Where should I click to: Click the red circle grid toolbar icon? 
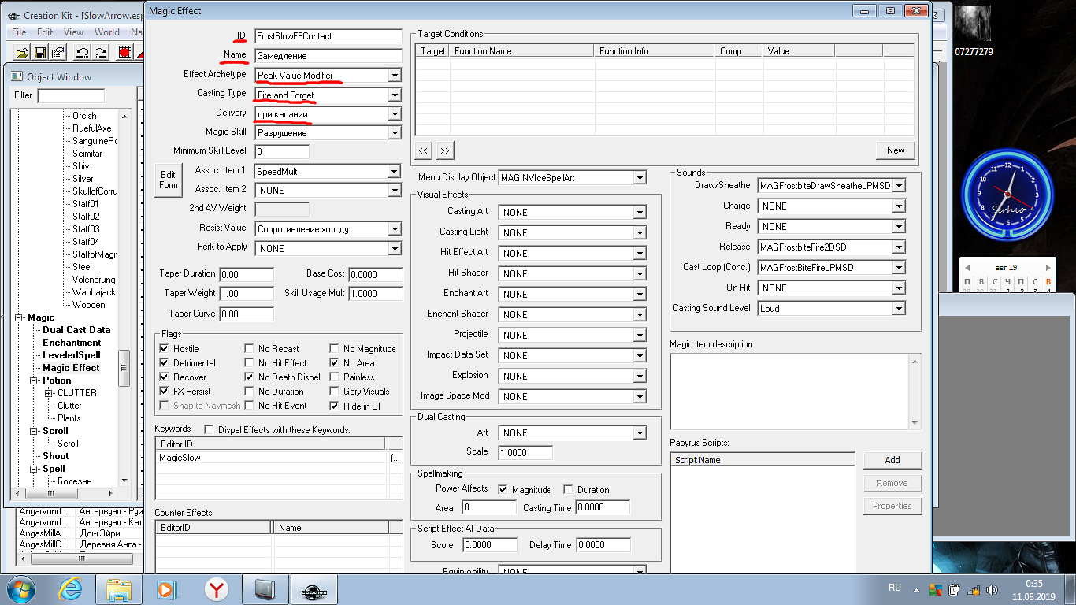[x=124, y=53]
